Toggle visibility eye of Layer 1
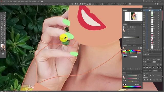Viewport: 164px width, 92px height. point(144,10)
